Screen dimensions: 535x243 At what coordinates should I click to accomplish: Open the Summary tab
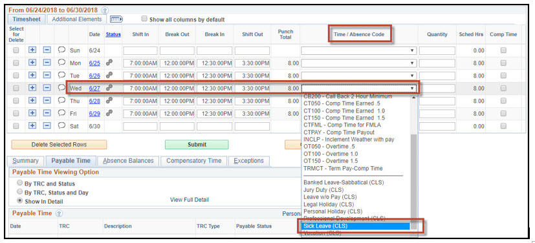click(26, 161)
